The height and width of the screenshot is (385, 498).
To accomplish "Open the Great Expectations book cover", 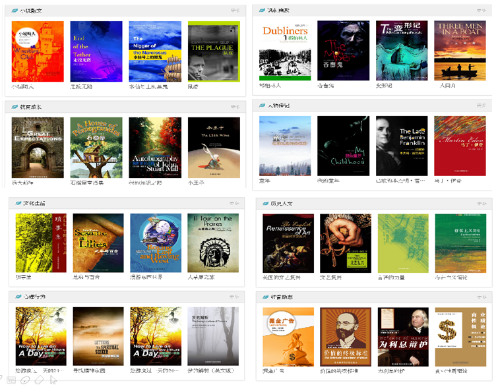I will (x=38, y=148).
